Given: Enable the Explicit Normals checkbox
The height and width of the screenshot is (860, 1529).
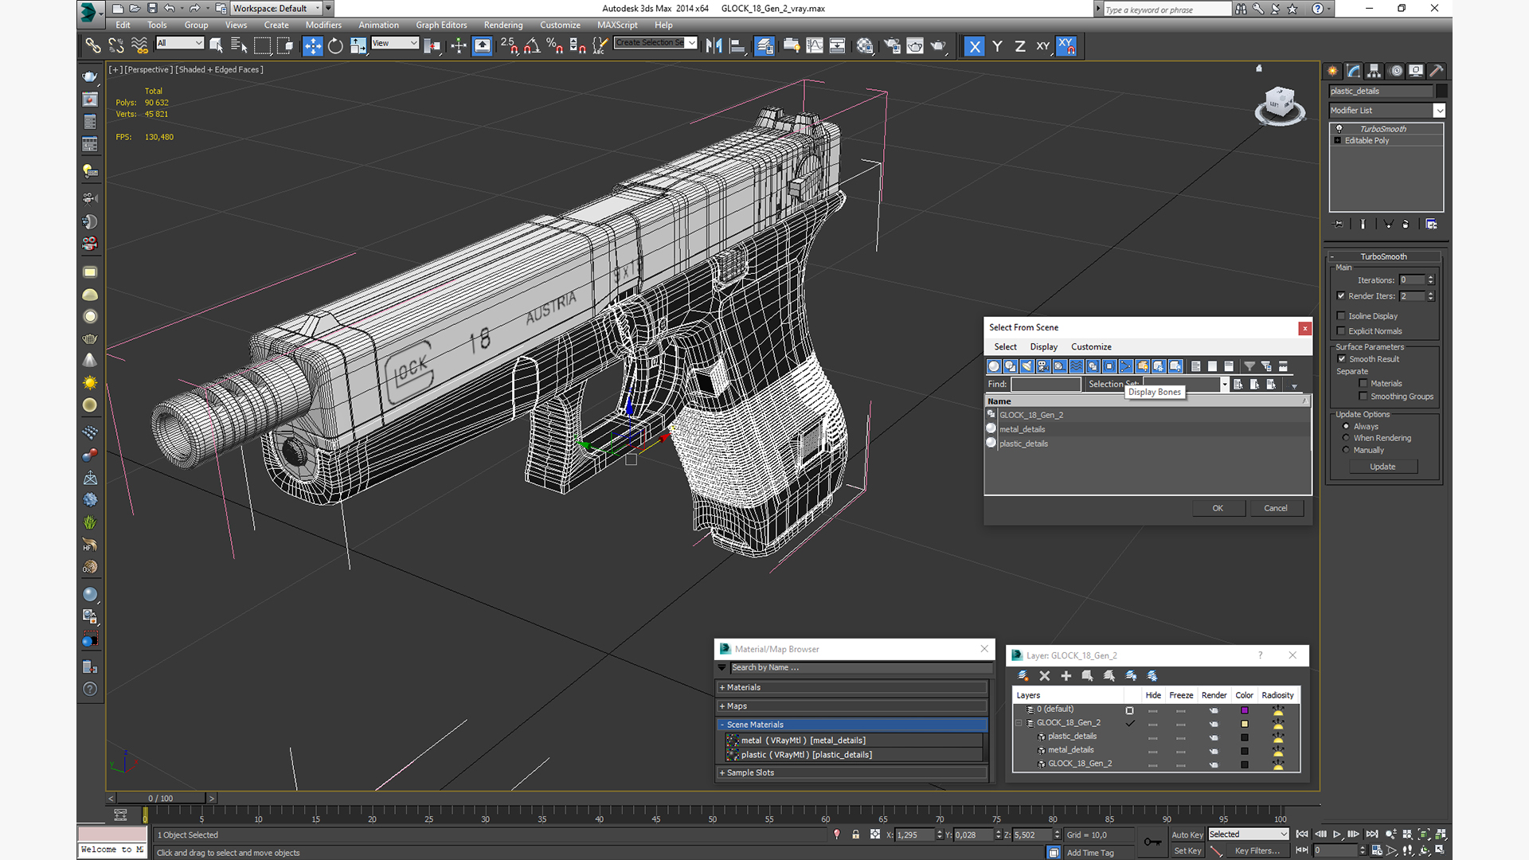Looking at the screenshot, I should tap(1341, 331).
